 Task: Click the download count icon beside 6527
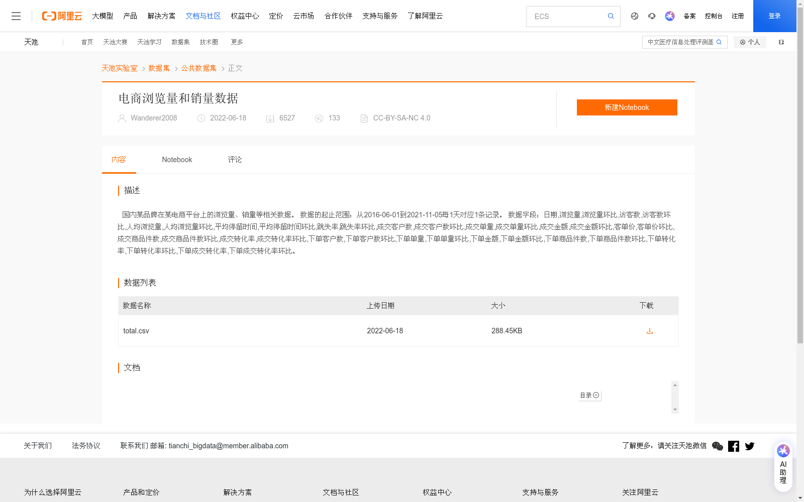pos(270,118)
